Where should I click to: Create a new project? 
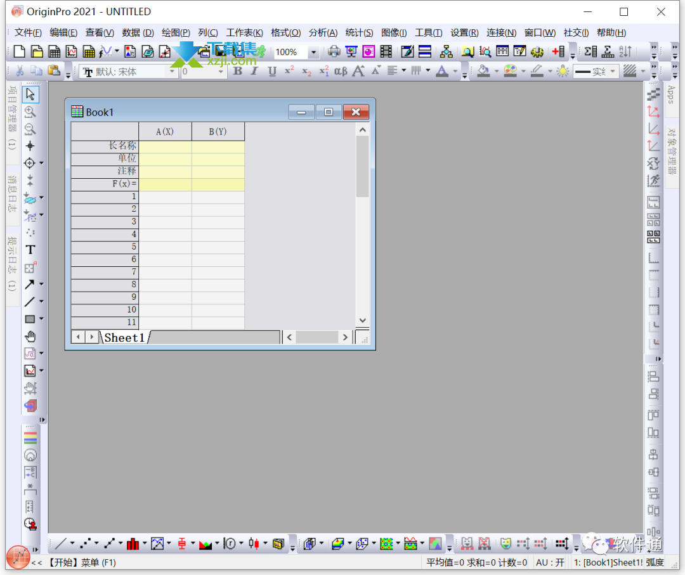[x=19, y=51]
